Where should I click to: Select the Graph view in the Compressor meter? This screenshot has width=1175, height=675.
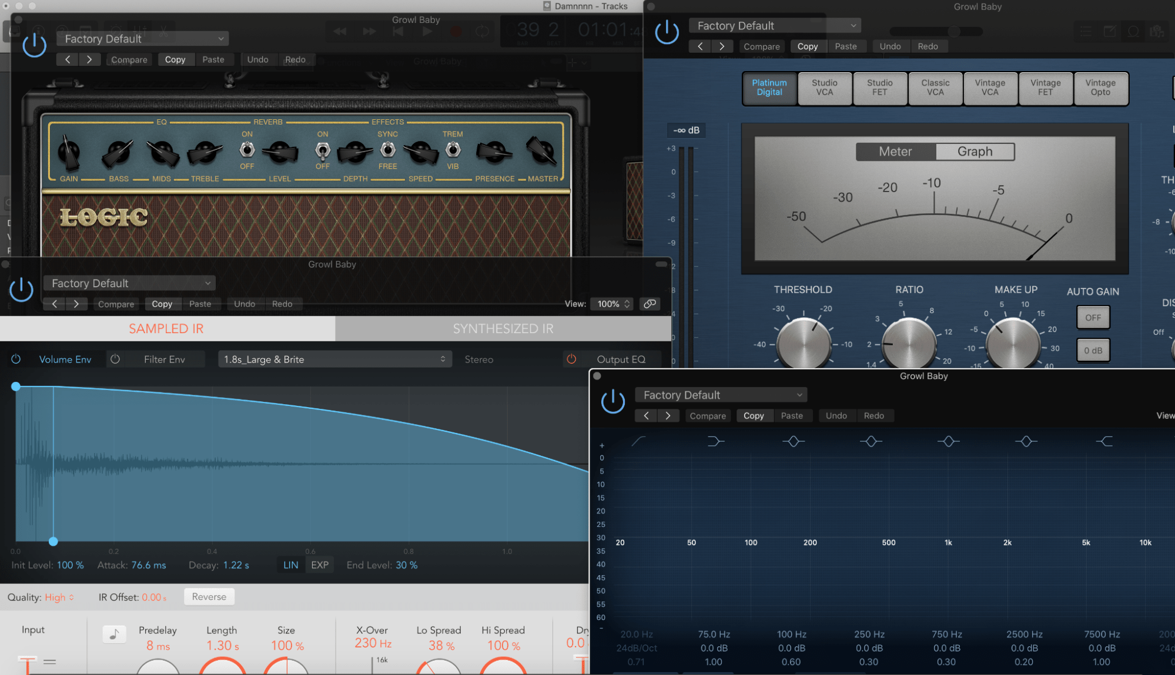(x=975, y=151)
